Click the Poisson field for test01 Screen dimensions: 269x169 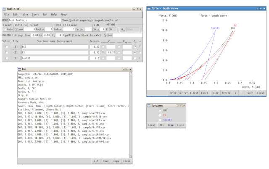pos(95,58)
